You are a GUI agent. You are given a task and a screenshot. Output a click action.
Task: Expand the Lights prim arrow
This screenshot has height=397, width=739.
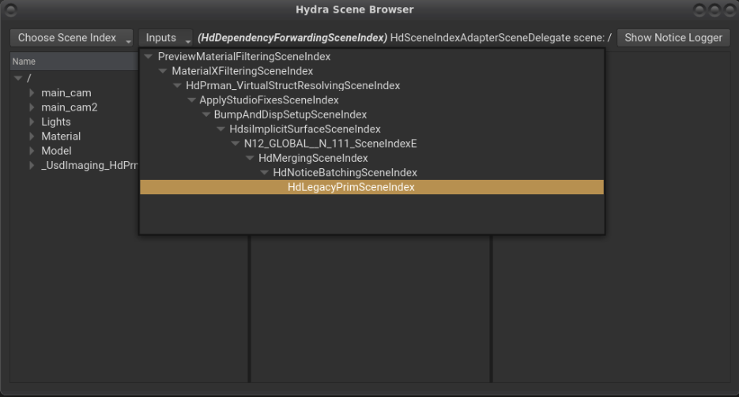click(32, 122)
